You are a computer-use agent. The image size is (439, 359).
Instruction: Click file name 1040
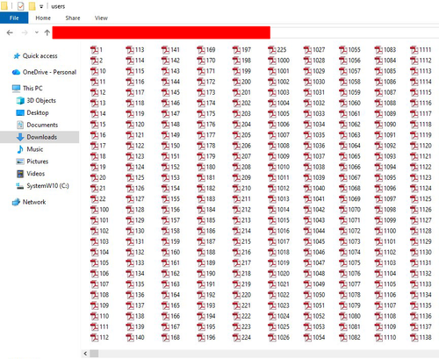tap(319, 188)
